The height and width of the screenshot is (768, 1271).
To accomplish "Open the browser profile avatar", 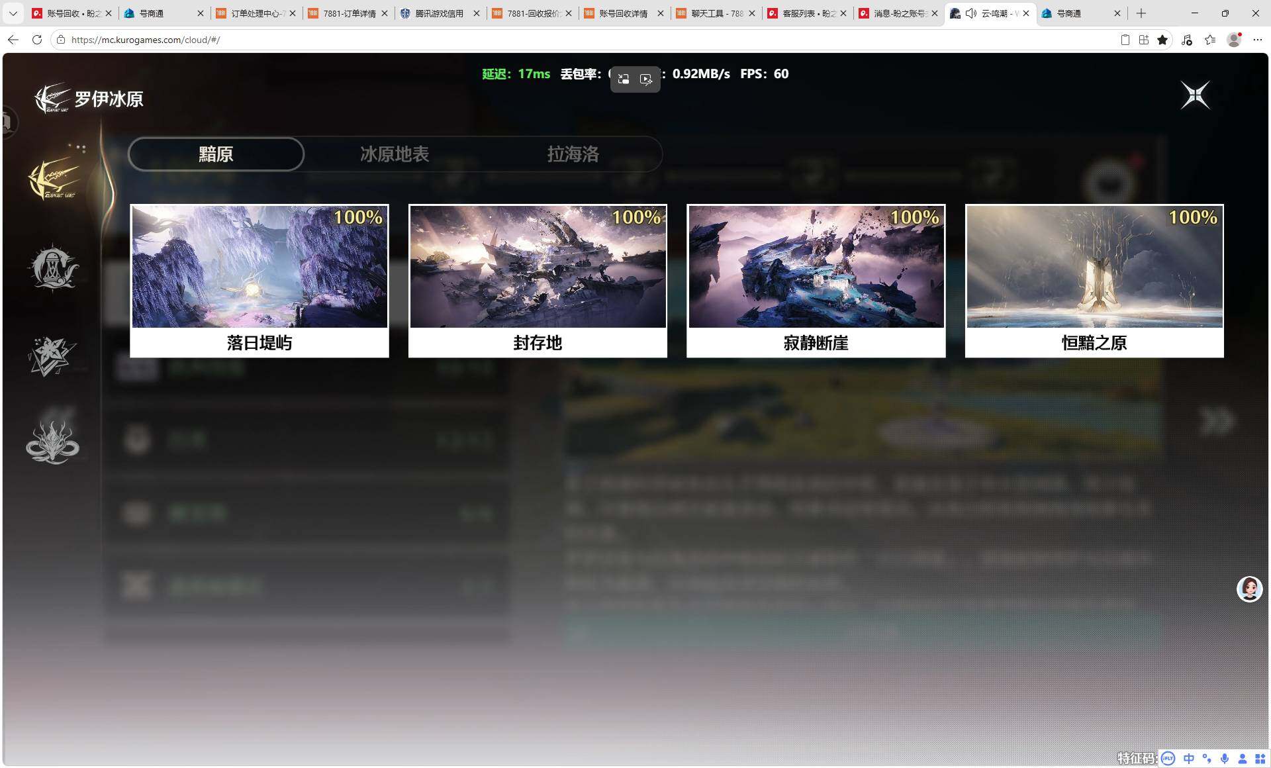I will pyautogui.click(x=1234, y=40).
